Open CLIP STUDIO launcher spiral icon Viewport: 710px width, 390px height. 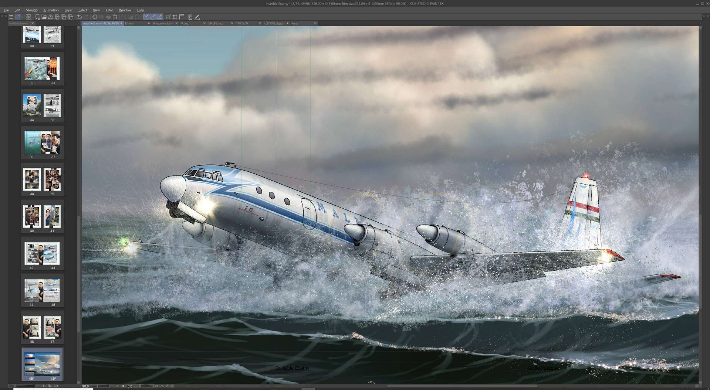(x=28, y=17)
